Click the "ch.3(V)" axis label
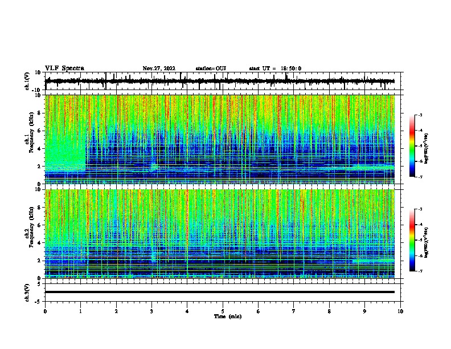451x349 pixels. (x=27, y=293)
